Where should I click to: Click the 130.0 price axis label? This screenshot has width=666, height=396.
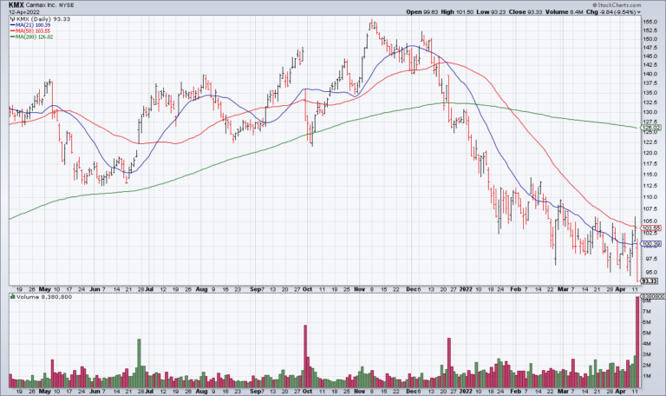(x=650, y=112)
